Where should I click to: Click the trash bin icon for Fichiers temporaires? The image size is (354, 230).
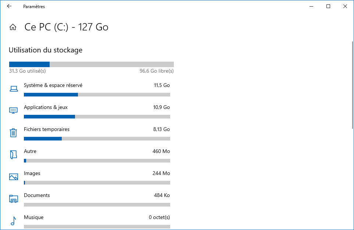(x=13, y=133)
